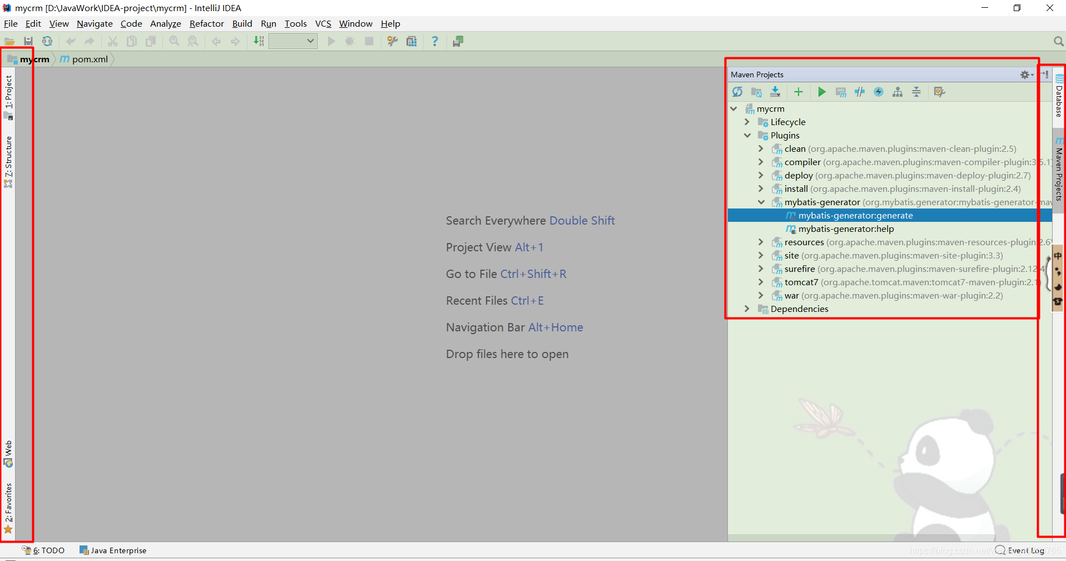Open Help with the question mark icon

click(x=435, y=41)
